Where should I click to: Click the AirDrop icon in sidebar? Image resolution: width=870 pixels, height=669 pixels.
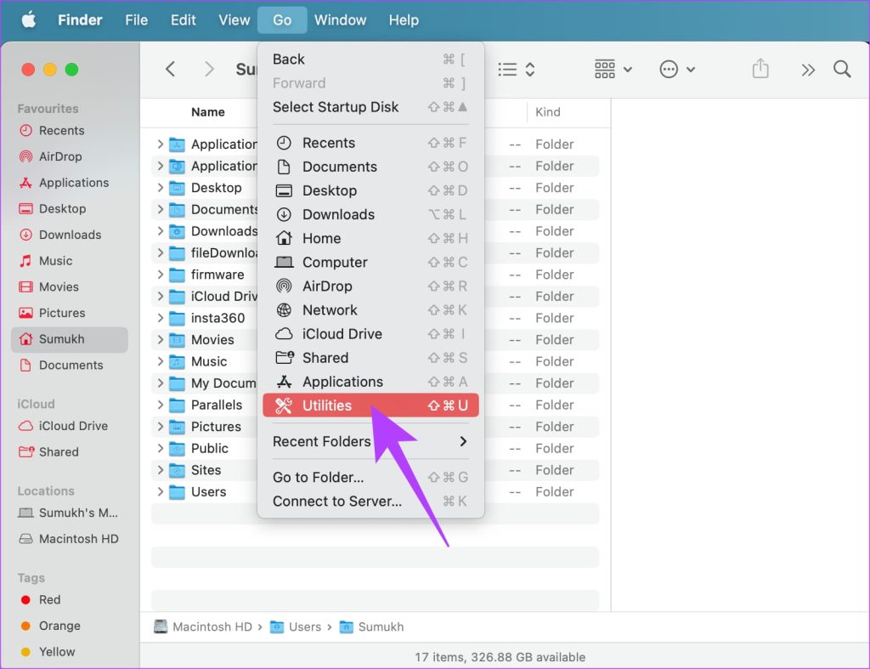[x=25, y=156]
